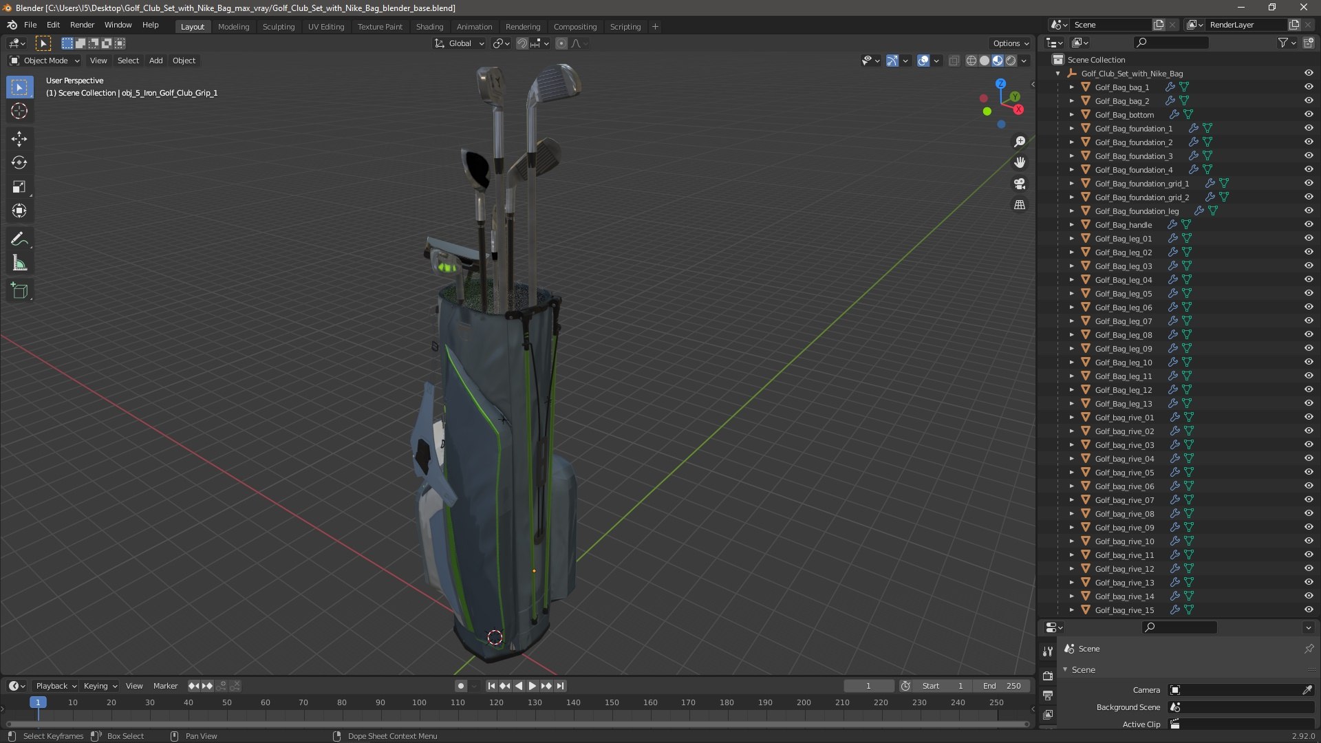The image size is (1321, 743).
Task: Click the zoom view magnifier icon
Action: pos(1020,142)
